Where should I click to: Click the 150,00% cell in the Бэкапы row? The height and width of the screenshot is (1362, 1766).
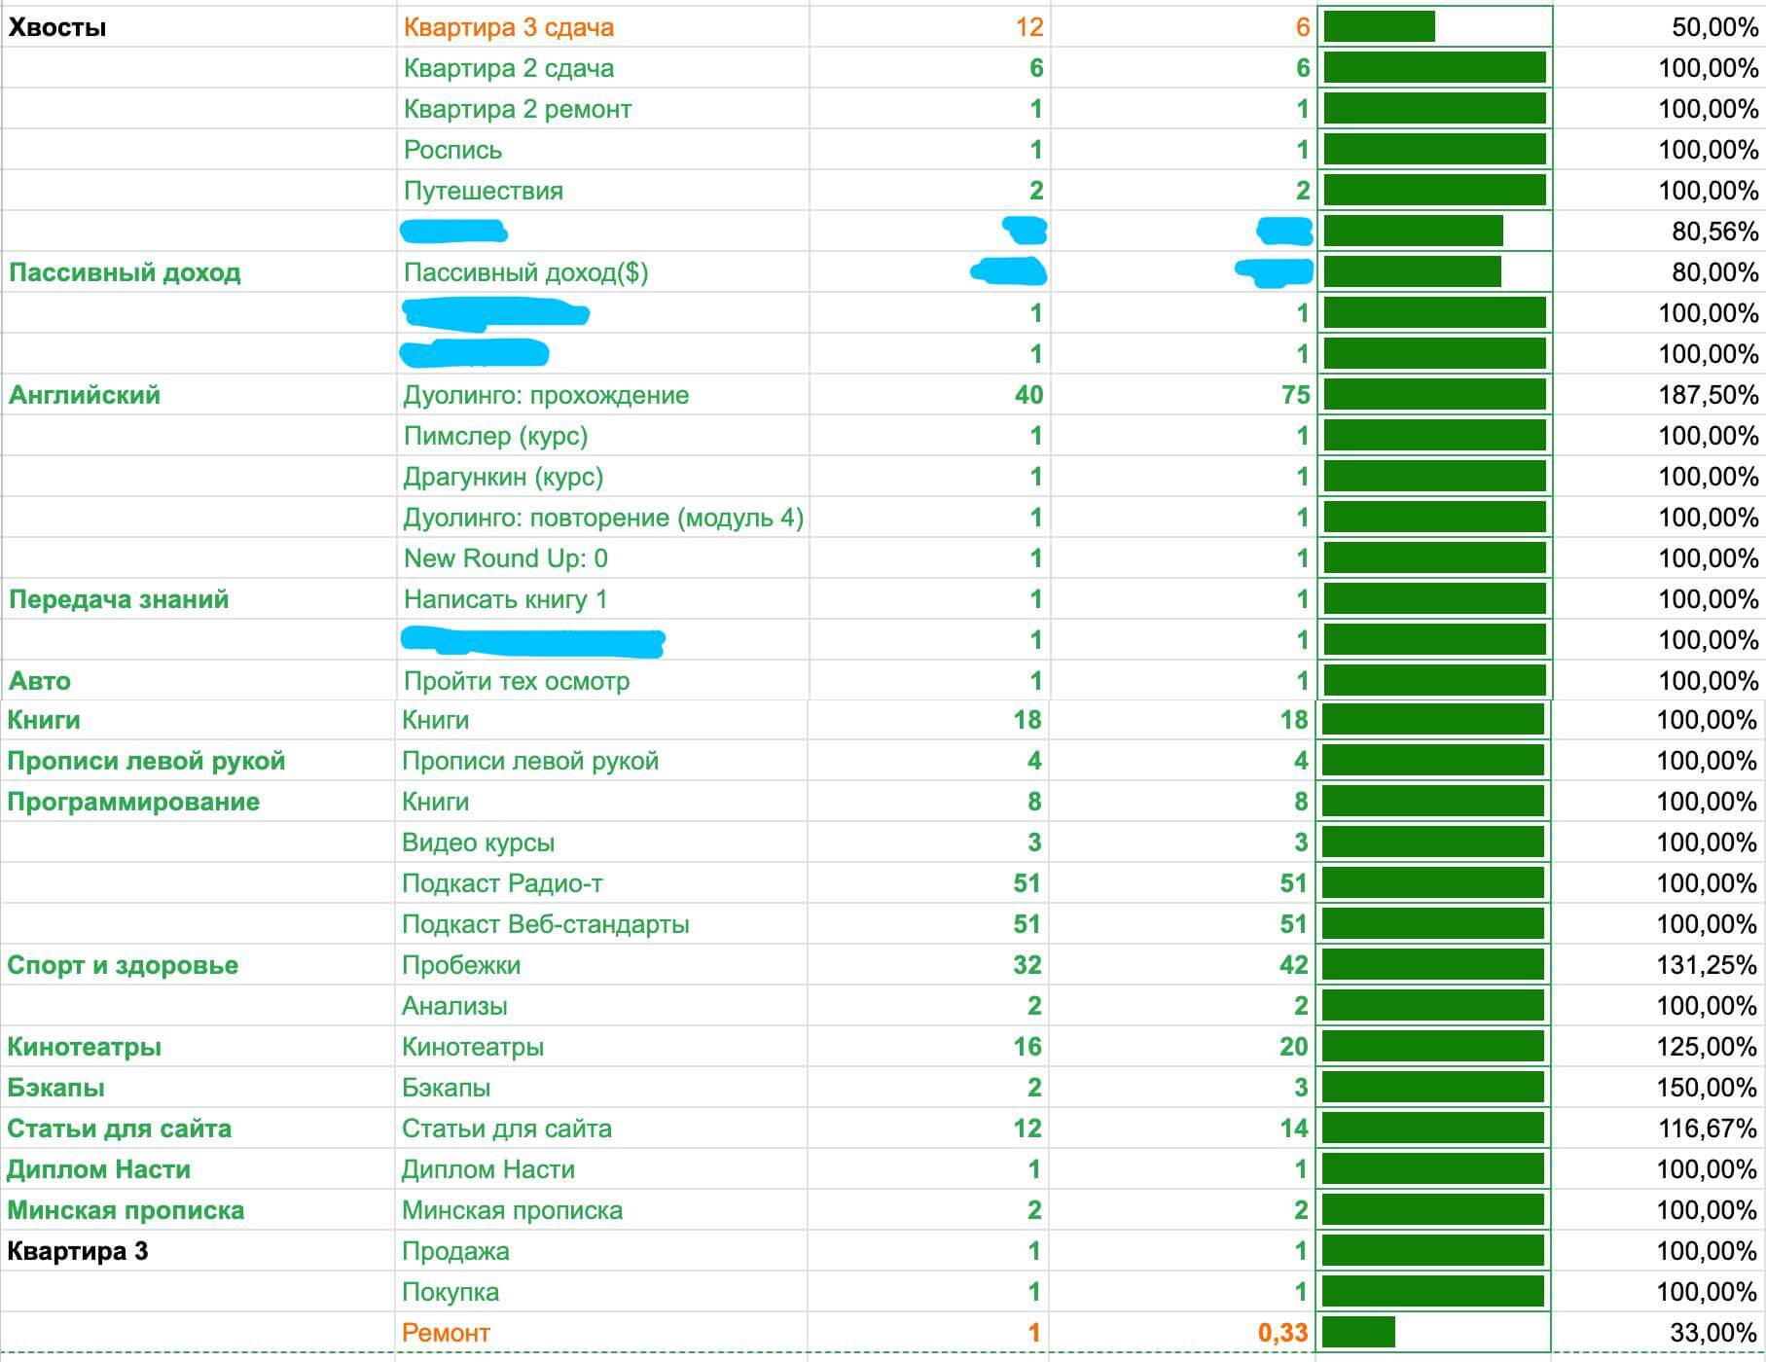tap(1708, 1088)
